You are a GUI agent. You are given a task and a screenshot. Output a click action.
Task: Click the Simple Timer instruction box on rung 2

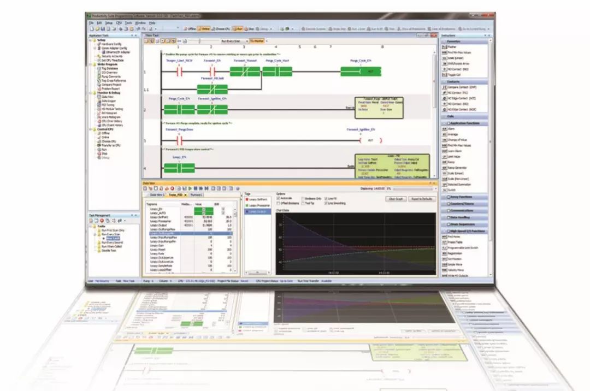click(x=379, y=108)
